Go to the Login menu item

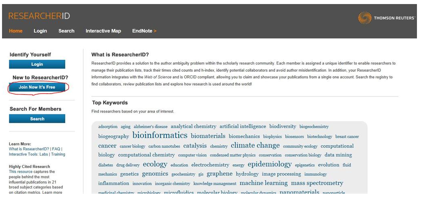pos(40,31)
